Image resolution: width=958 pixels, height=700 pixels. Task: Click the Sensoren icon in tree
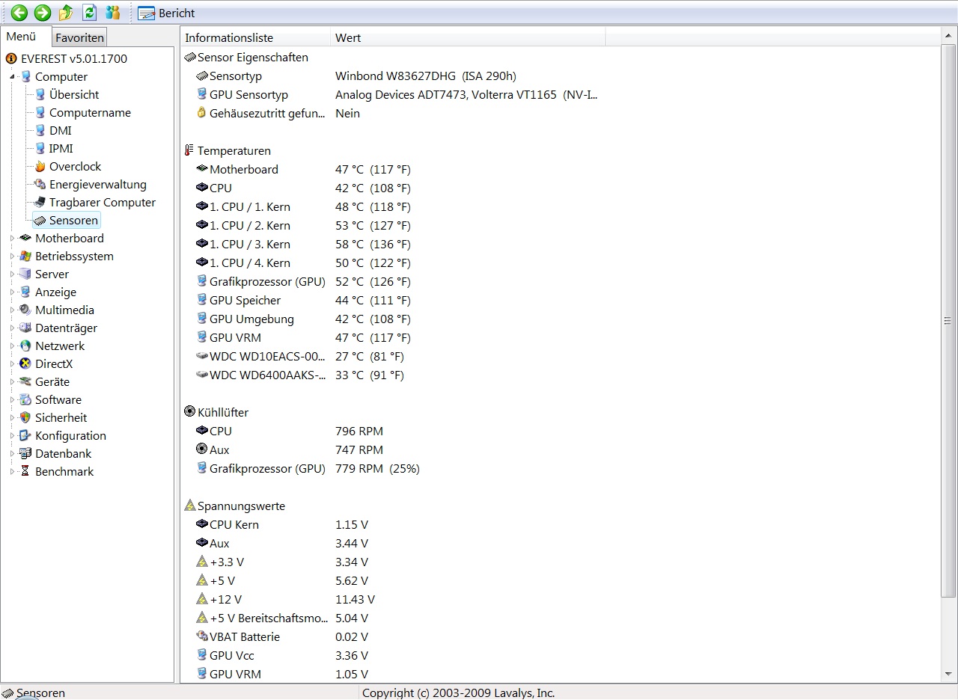click(40, 221)
